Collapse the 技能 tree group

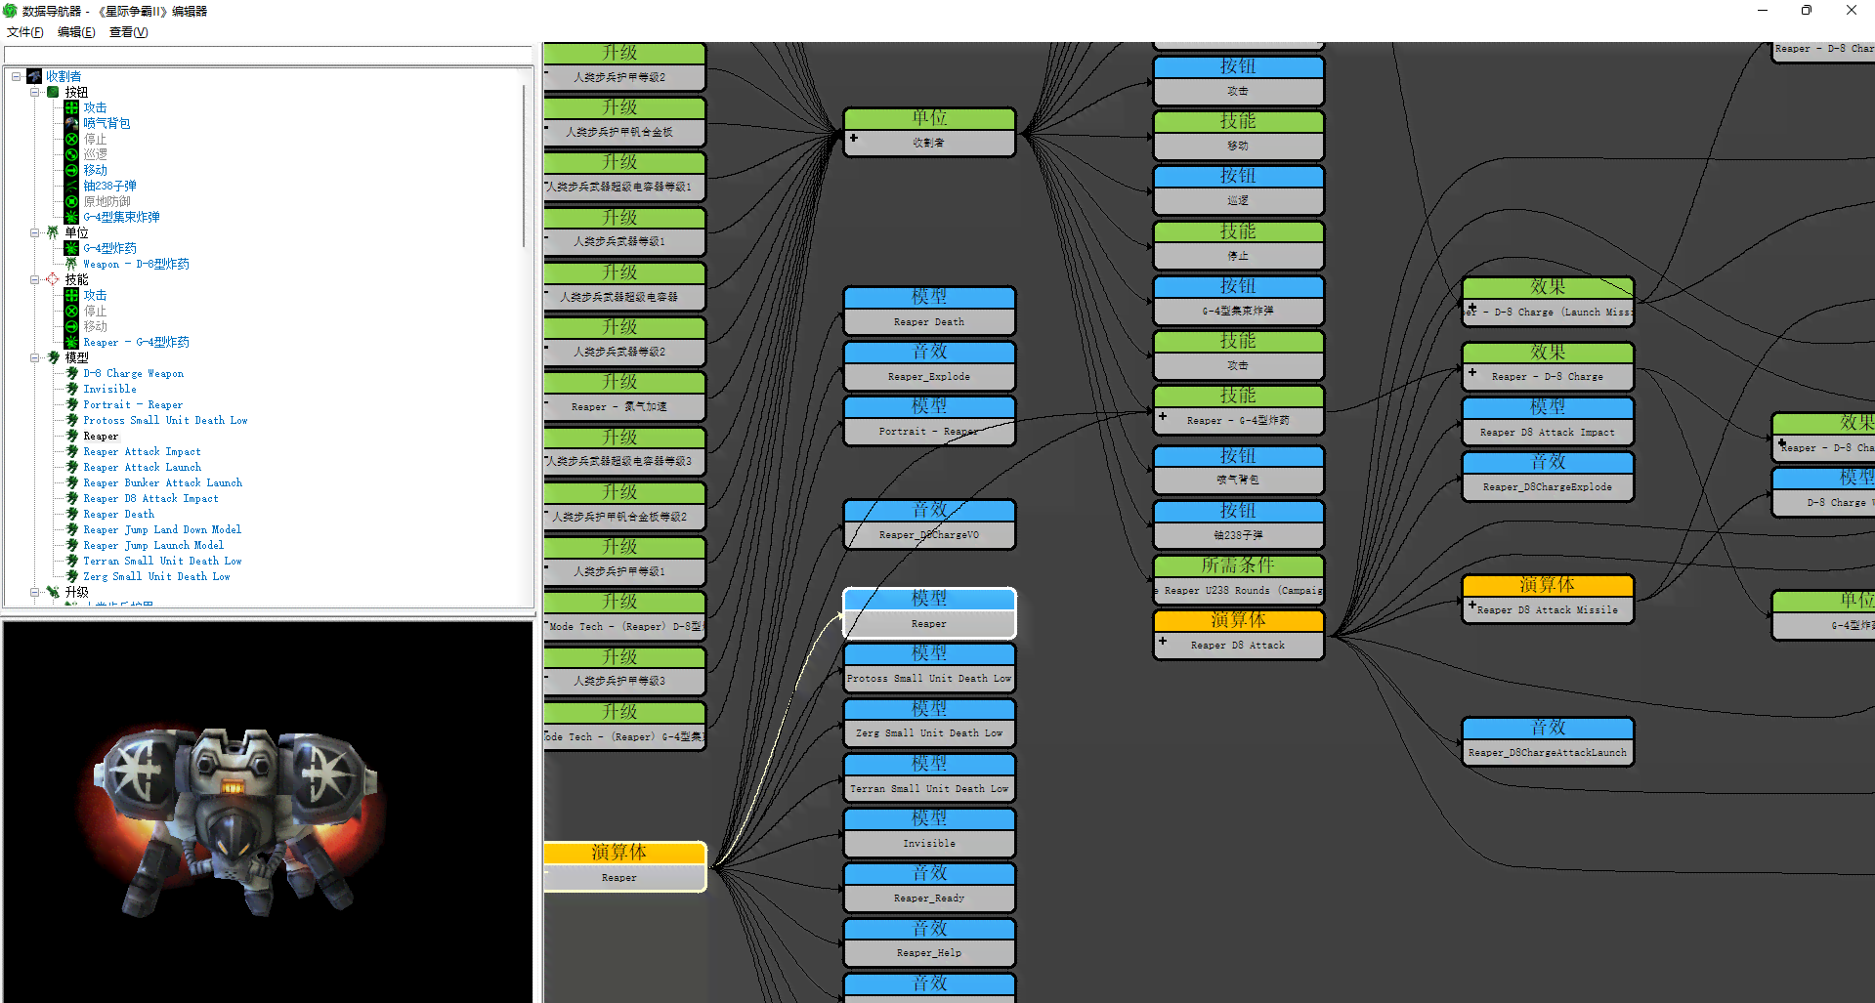click(x=35, y=279)
